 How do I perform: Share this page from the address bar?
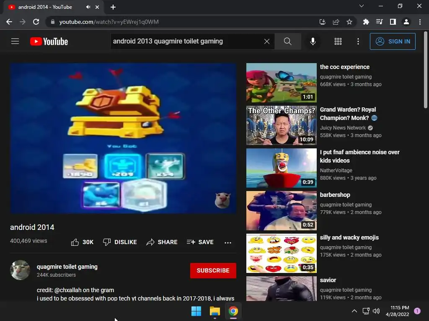[x=336, y=22]
